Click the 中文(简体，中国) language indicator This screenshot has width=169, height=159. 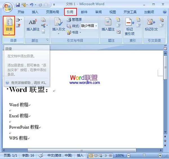tap(60, 155)
